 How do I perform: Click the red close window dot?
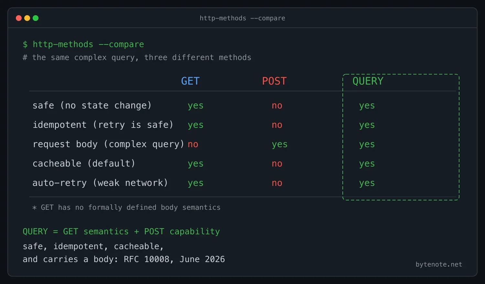pyautogui.click(x=19, y=18)
